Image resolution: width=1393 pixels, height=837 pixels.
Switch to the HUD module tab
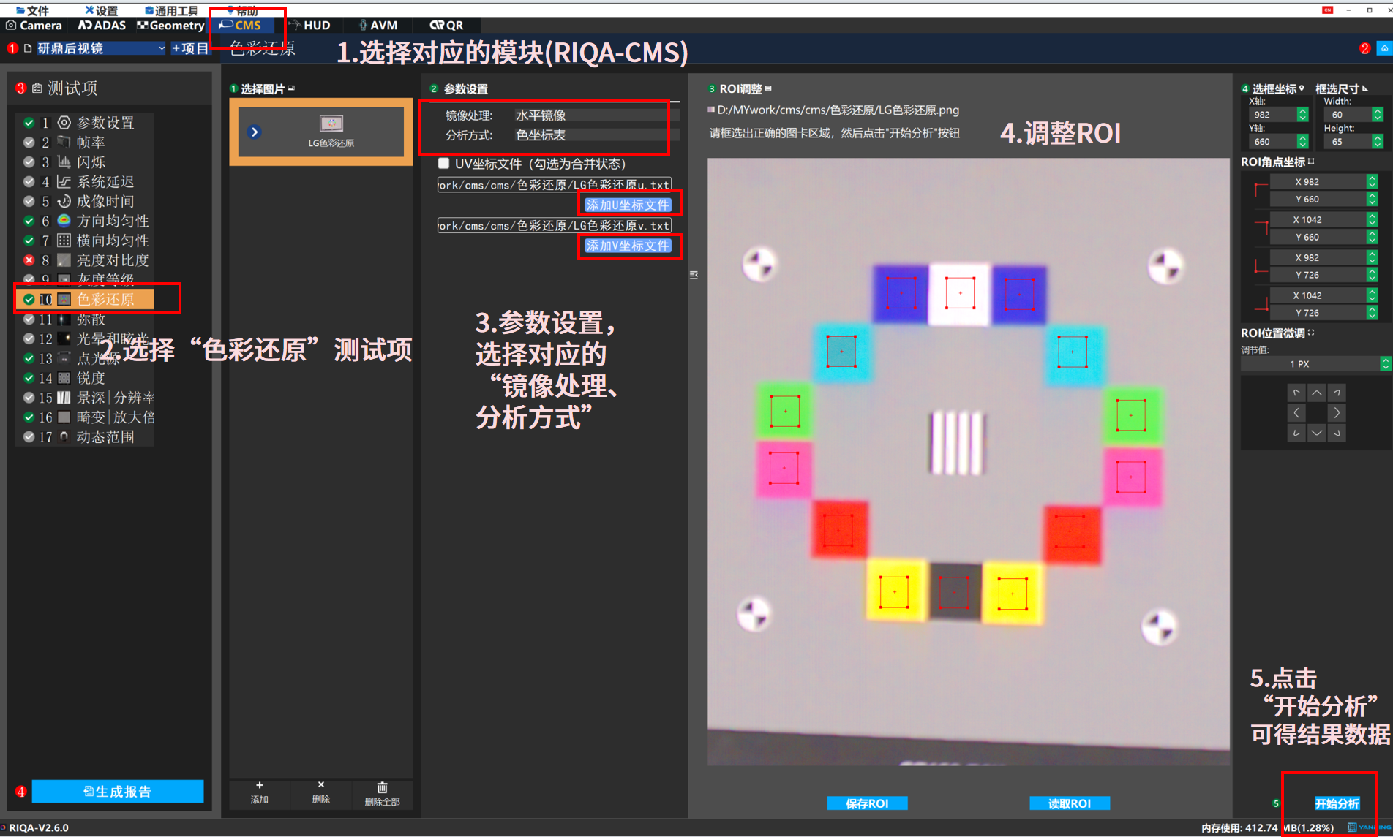(309, 26)
